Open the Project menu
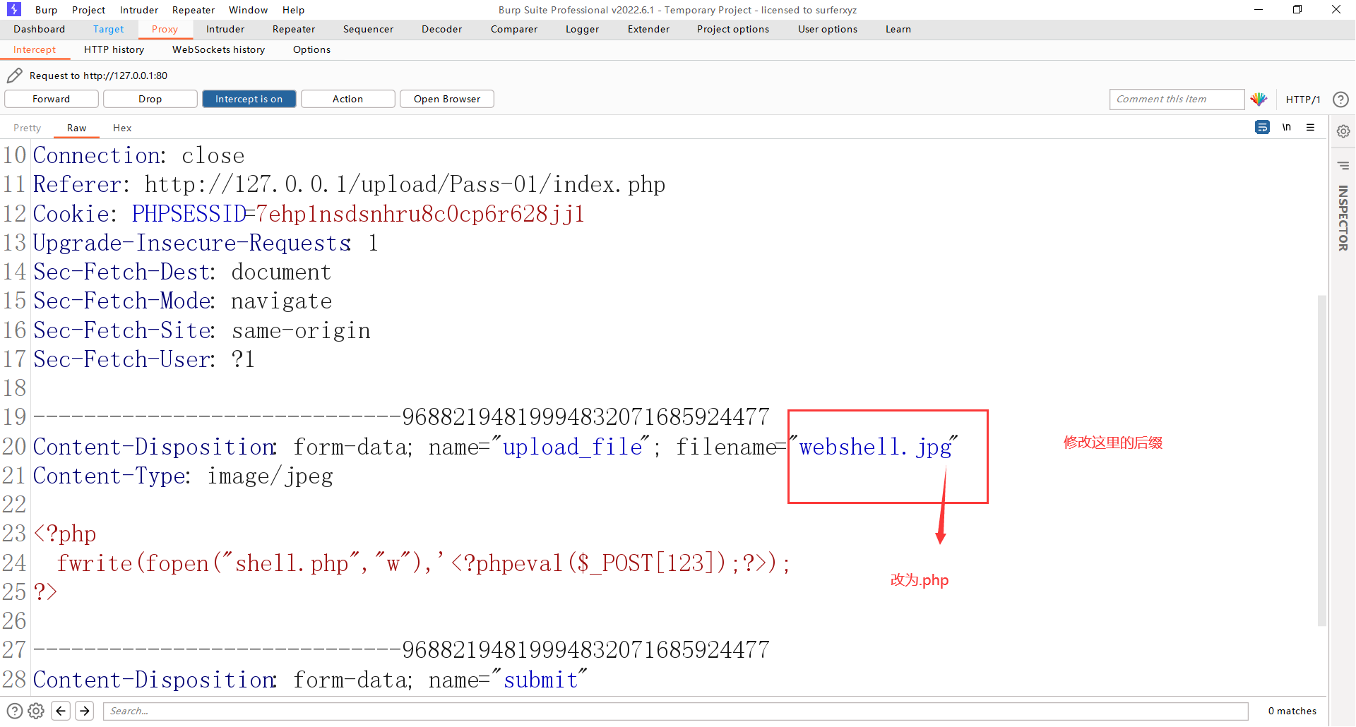 point(88,10)
